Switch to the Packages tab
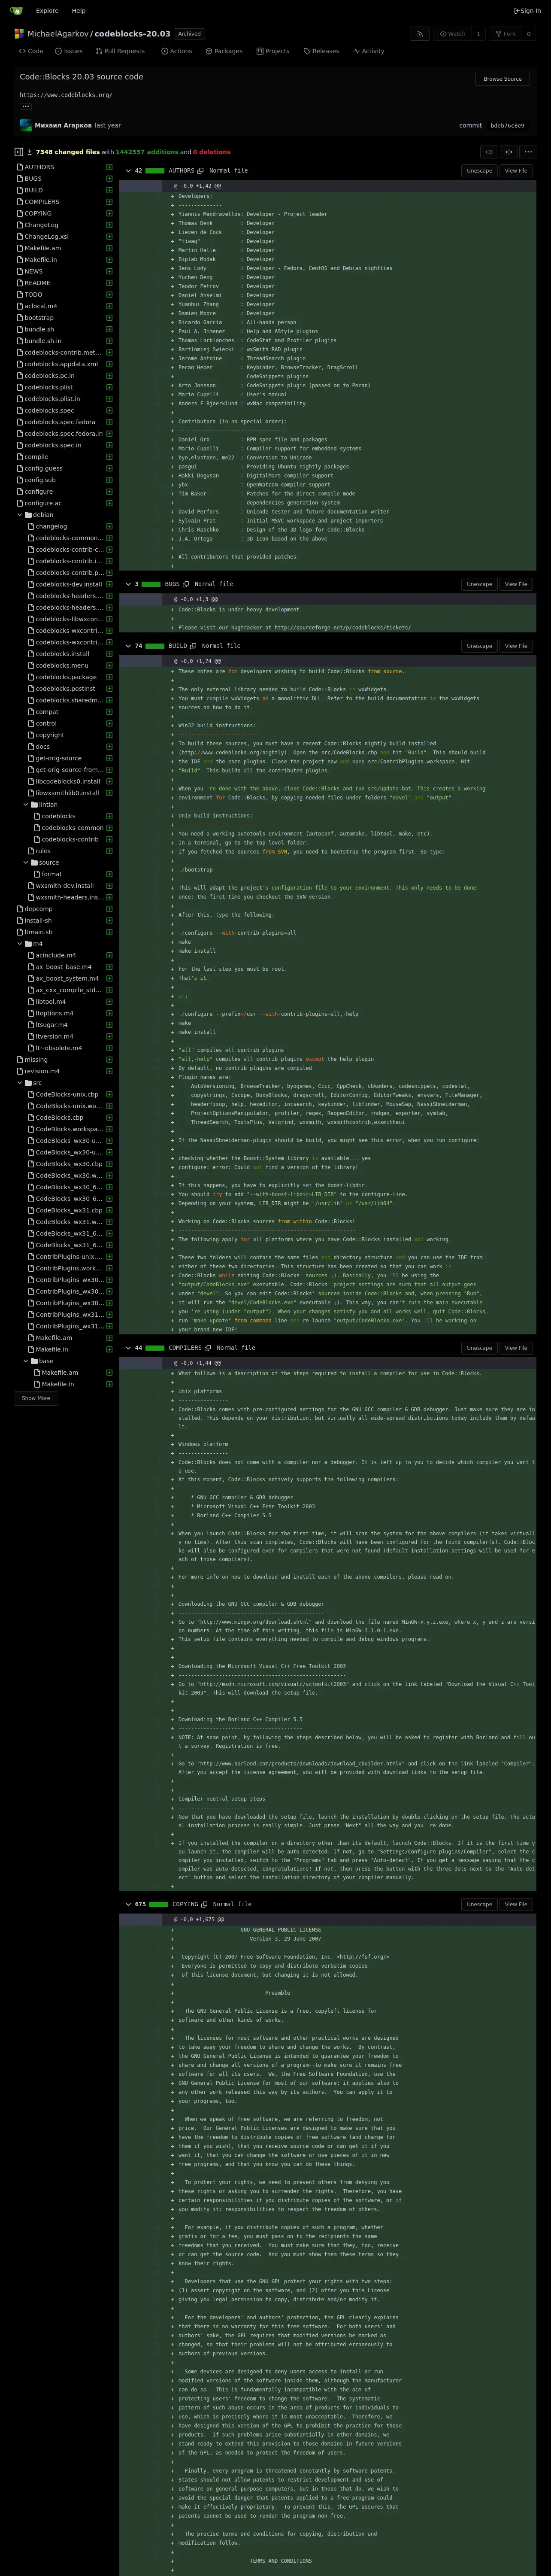 pyautogui.click(x=224, y=51)
